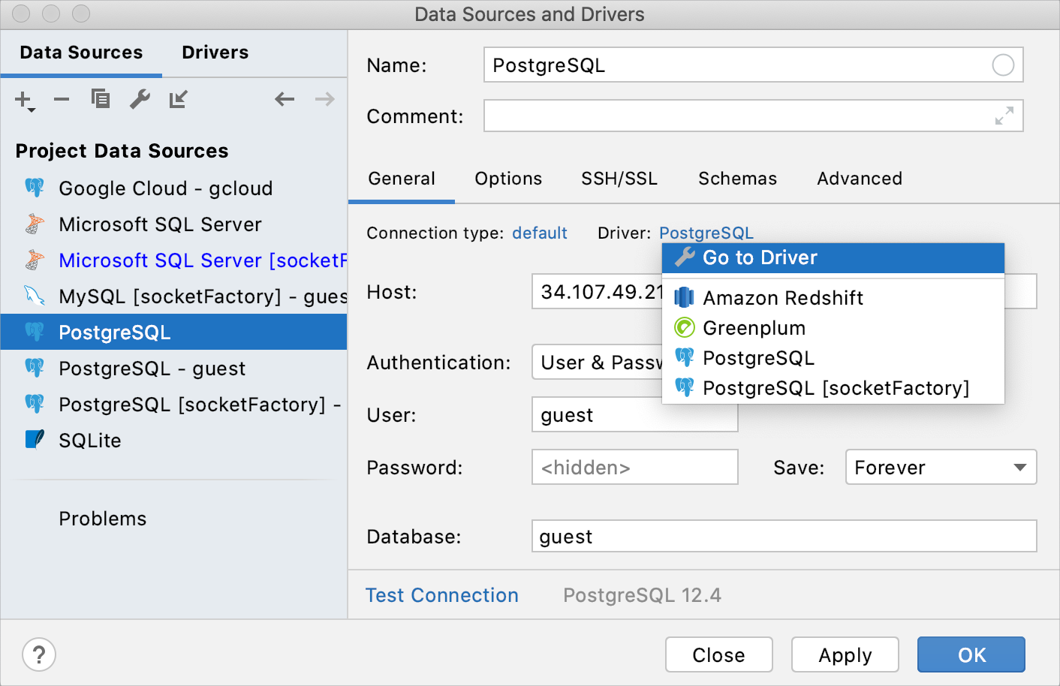Switch to the Schemas tab
The width and height of the screenshot is (1060, 686).
[737, 179]
